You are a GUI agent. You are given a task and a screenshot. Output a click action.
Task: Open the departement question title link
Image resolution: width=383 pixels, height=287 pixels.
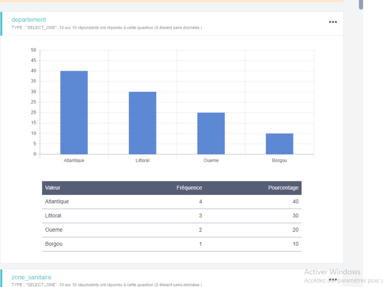29,20
